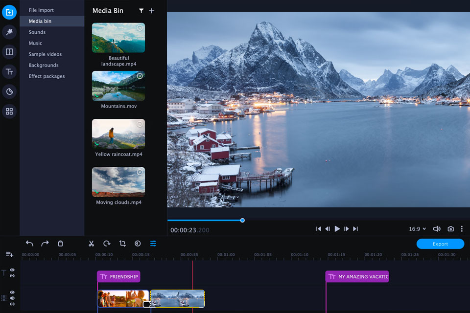This screenshot has width=470, height=313.
Task: Mute the video track audio
Action: click(12, 298)
